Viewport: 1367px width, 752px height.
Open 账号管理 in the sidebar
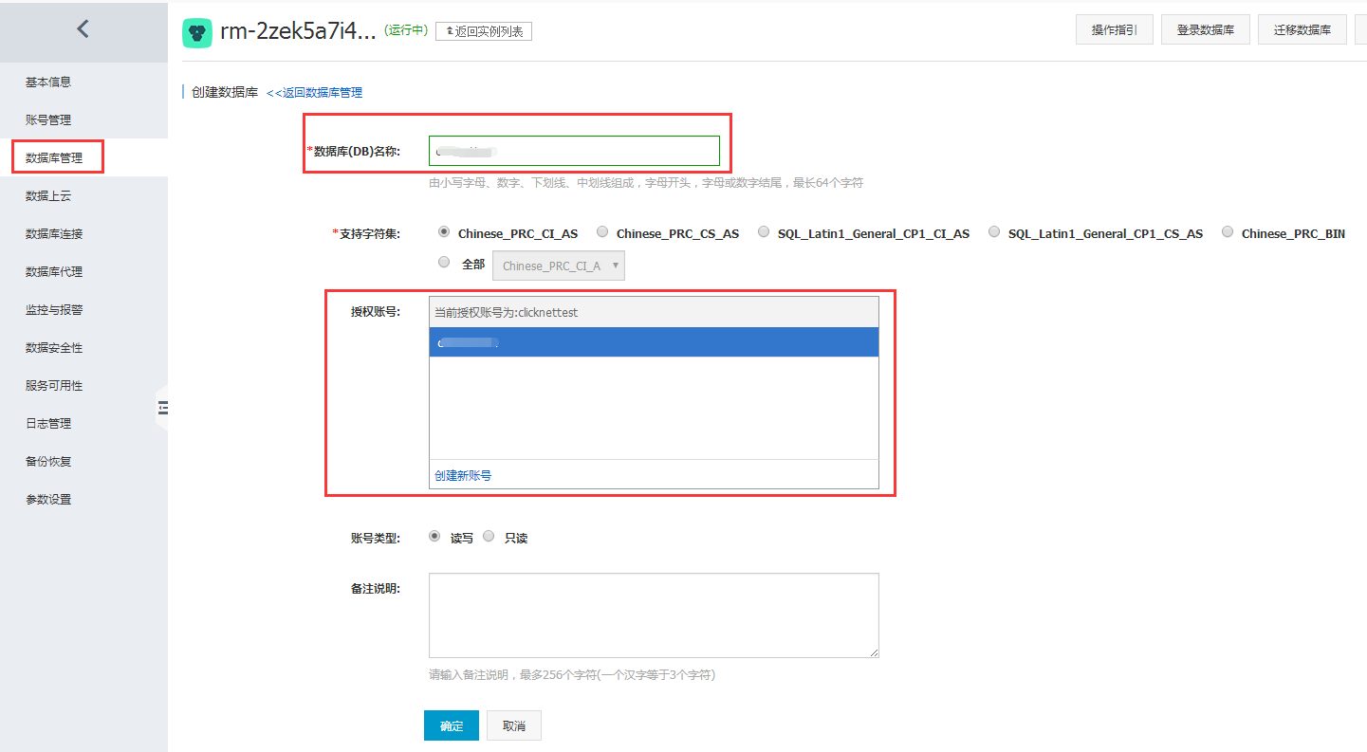[x=48, y=120]
